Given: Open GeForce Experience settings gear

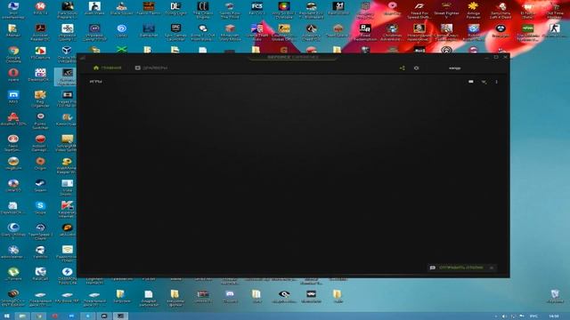Looking at the screenshot, I should (417, 68).
